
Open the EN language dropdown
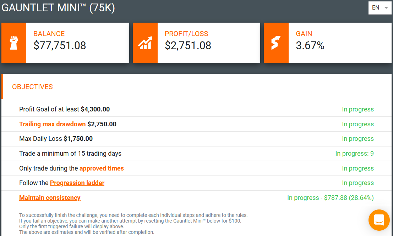click(x=380, y=8)
